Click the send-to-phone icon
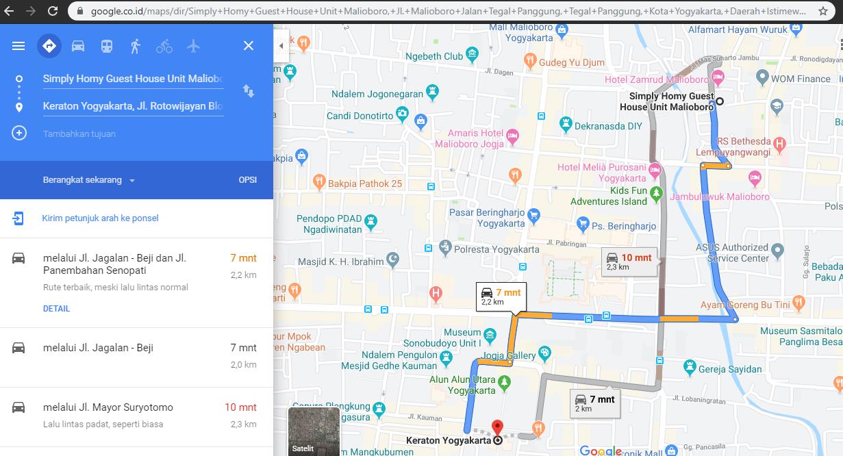843x456 pixels. coord(18,218)
